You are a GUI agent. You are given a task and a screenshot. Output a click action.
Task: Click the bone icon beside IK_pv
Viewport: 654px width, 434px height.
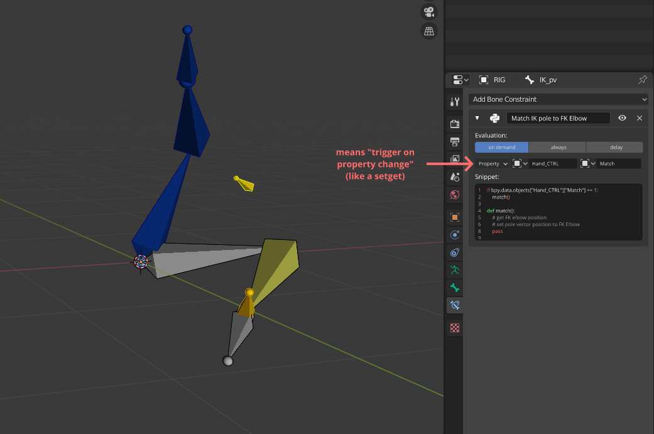[529, 80]
